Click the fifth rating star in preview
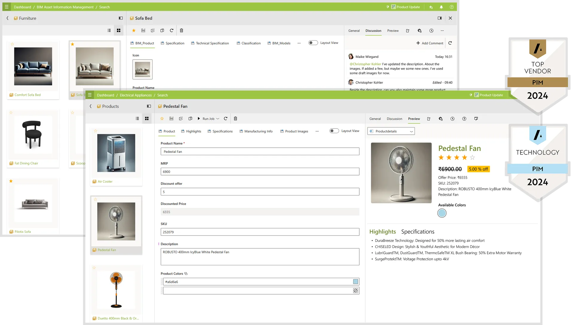 (472, 158)
